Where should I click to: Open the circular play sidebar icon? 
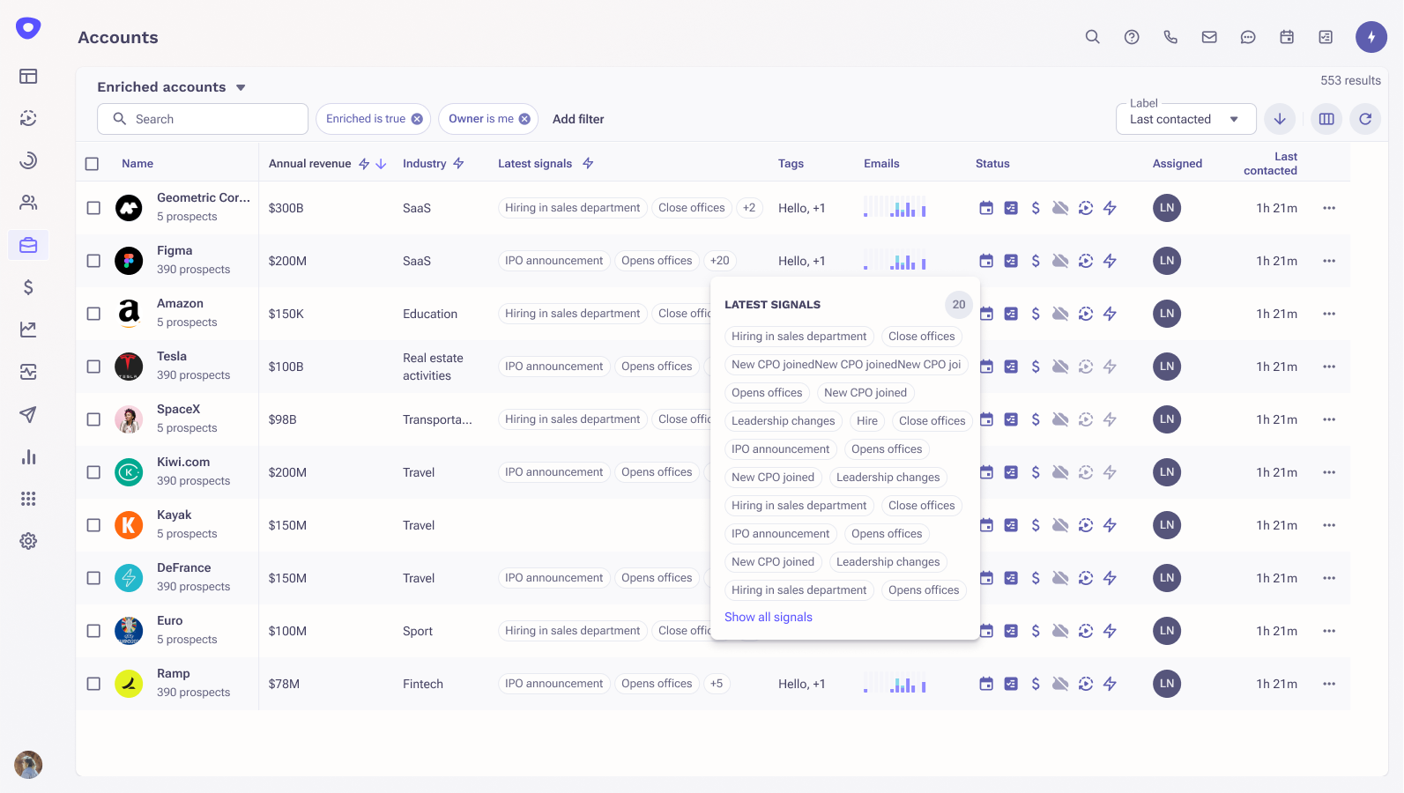28,118
